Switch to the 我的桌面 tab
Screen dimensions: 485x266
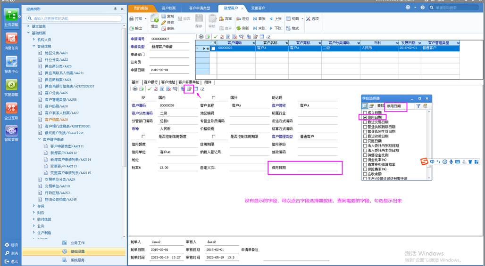pos(141,8)
